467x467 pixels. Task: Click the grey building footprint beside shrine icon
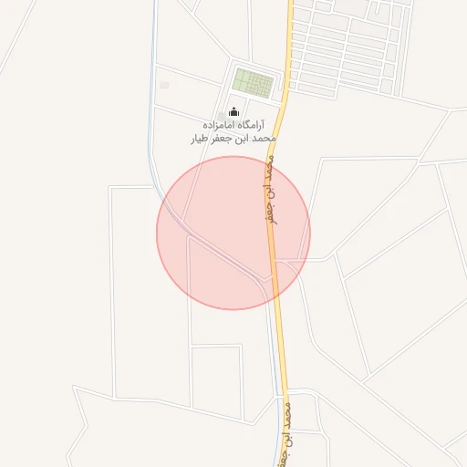coord(223,116)
